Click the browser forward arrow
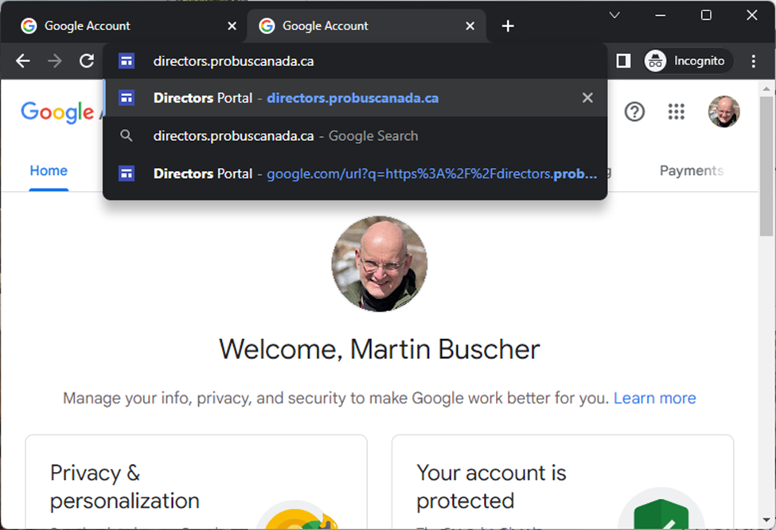776x530 pixels. (54, 60)
